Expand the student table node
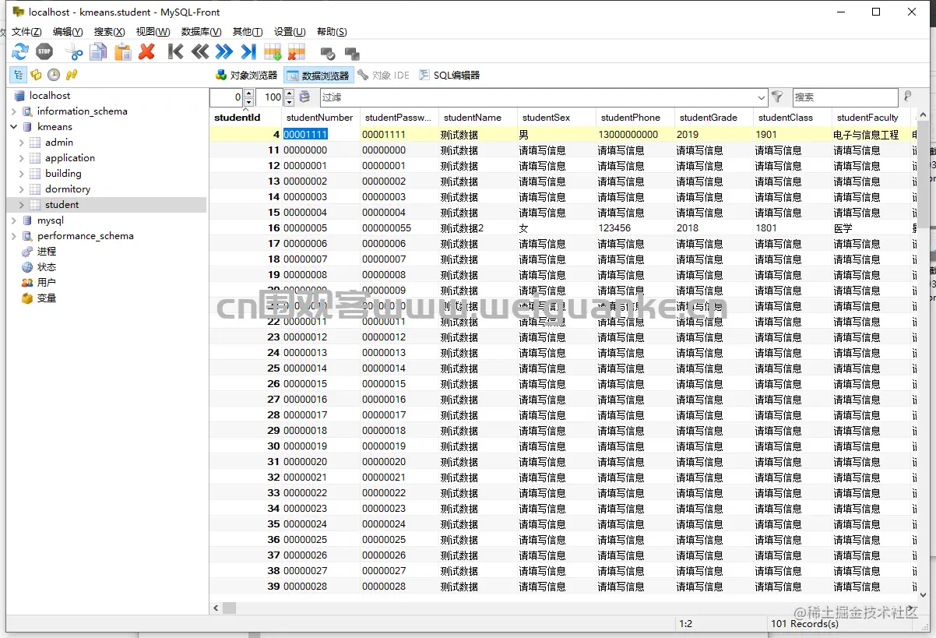Image resolution: width=936 pixels, height=638 pixels. (x=22, y=205)
